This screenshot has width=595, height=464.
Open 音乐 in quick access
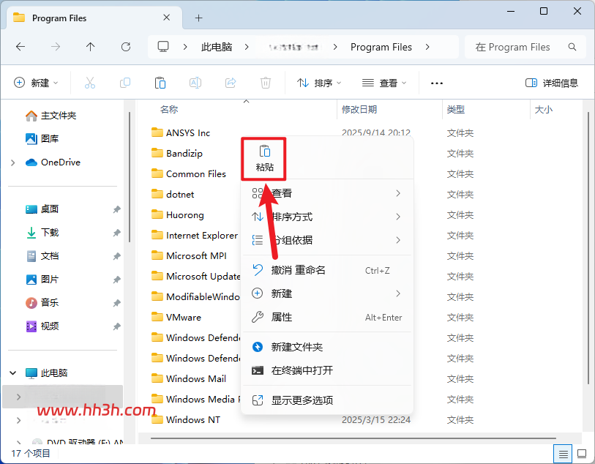click(x=42, y=303)
